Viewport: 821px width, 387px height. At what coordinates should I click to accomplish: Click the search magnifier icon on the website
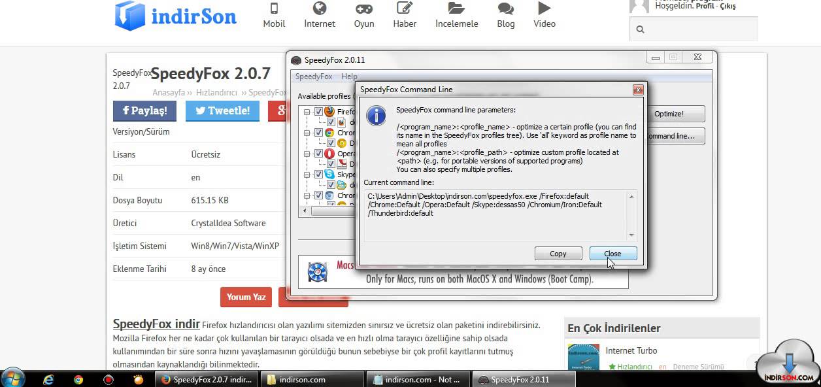640,29
